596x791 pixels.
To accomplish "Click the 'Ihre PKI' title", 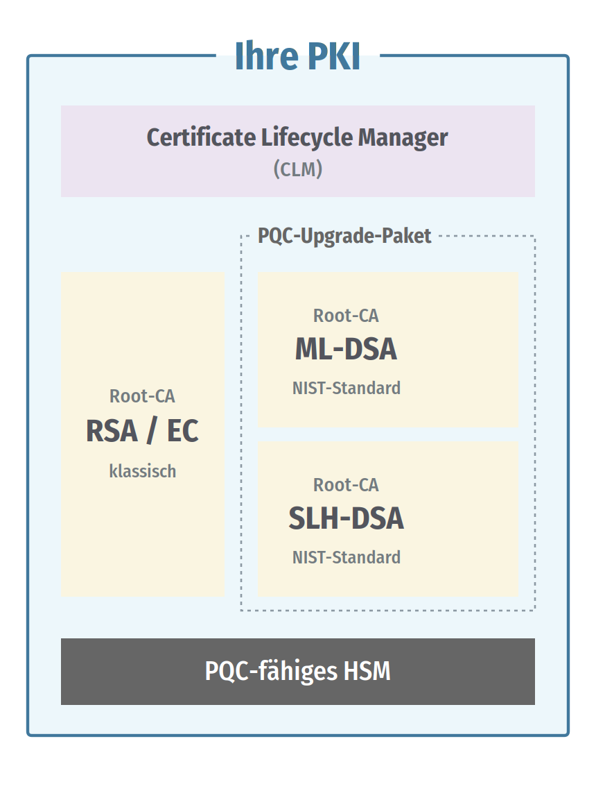I will (297, 56).
